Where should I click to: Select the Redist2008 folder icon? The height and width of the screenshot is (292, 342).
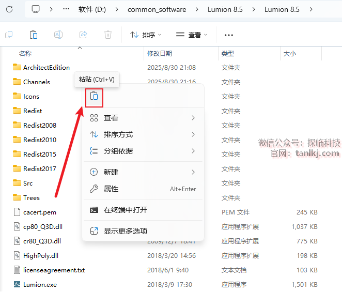17,125
